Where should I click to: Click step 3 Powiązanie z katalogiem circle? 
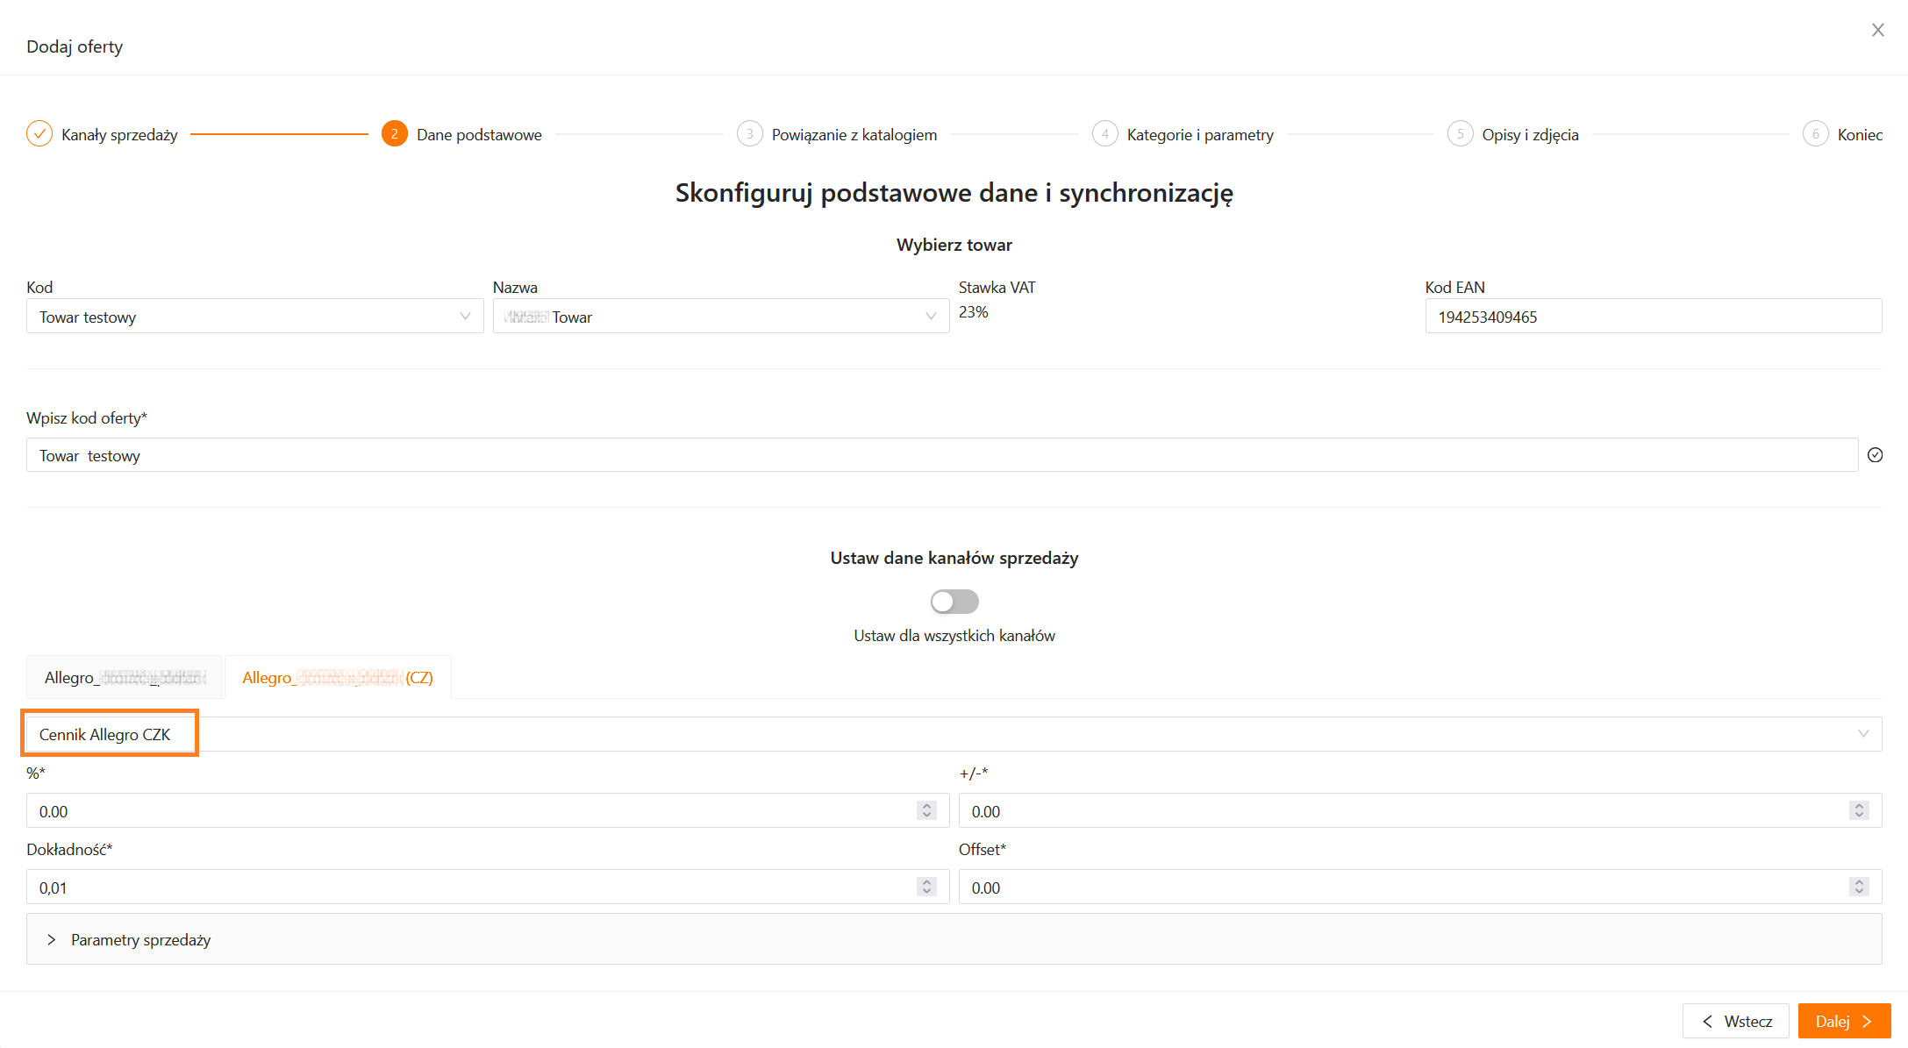[x=749, y=134]
